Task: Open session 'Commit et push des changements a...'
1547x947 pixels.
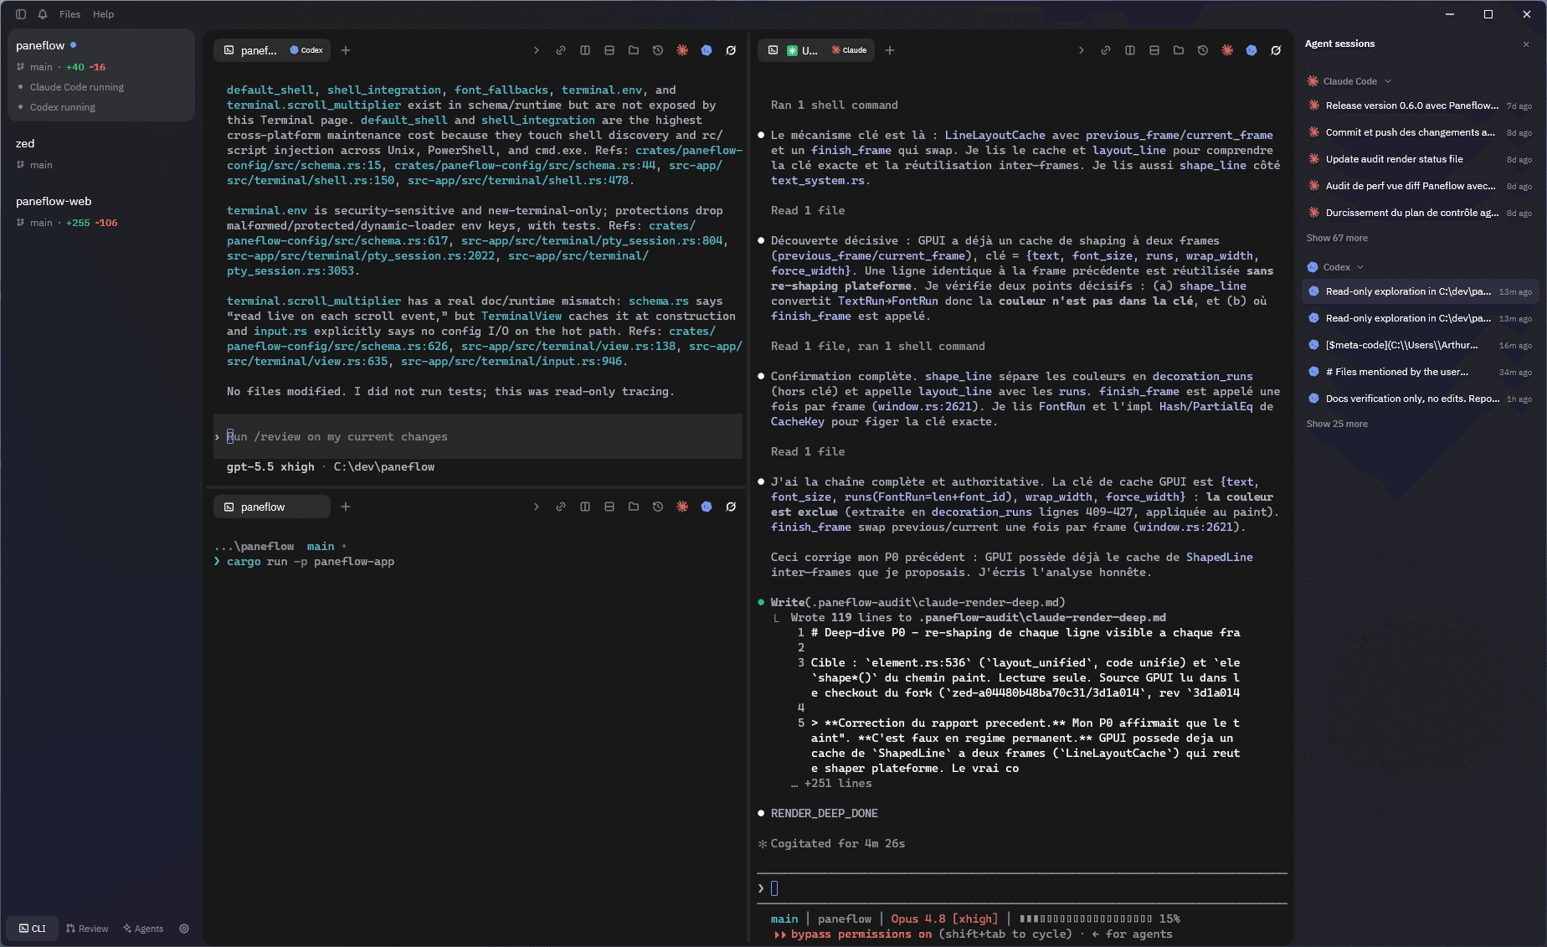Action: click(x=1420, y=132)
